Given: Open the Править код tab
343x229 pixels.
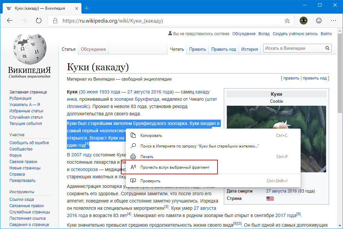Looking at the screenshot, I should coord(223,49).
